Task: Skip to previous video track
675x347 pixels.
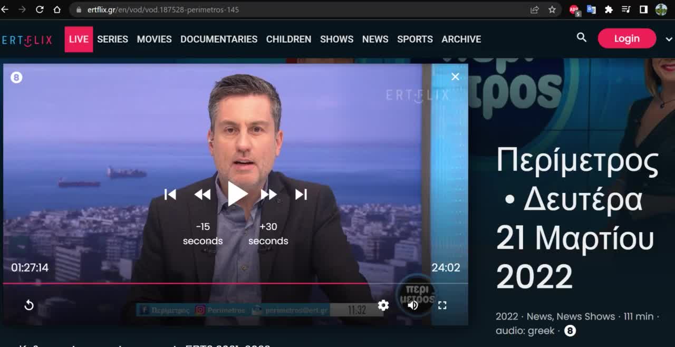Action: tap(170, 195)
